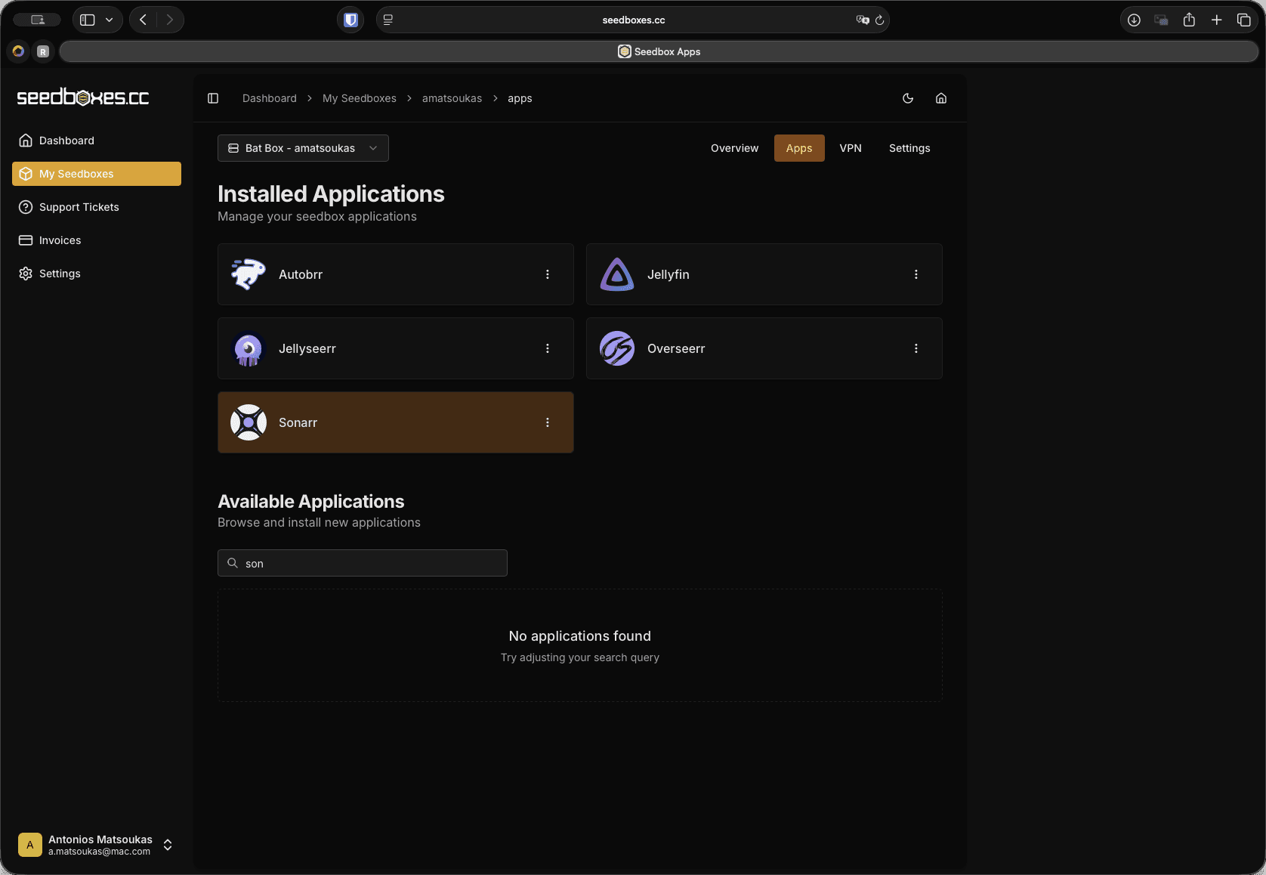
Task: Open the browser sidebar dropdown chevron
Action: (110, 20)
